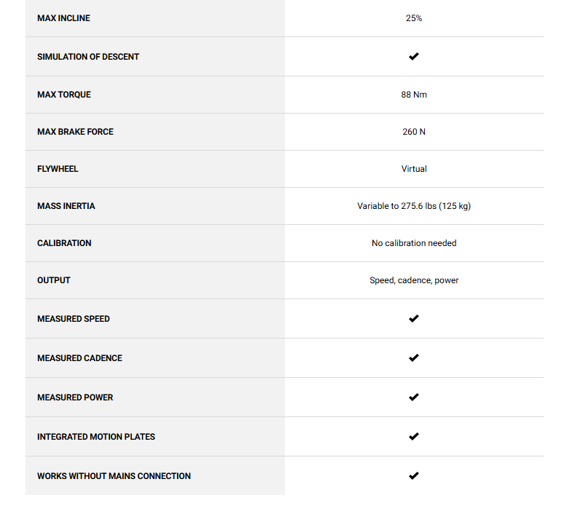Select the 88 Nm torque value
The image size is (583, 530).
click(414, 95)
